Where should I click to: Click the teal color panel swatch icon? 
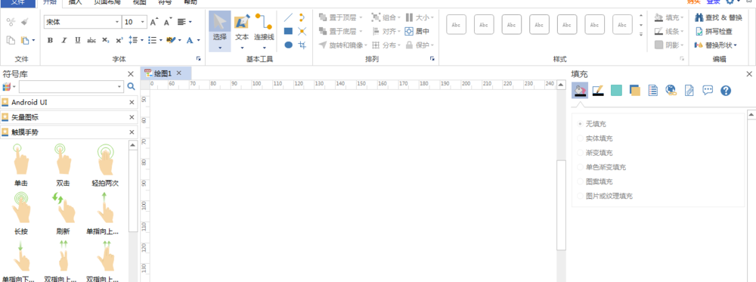point(616,90)
